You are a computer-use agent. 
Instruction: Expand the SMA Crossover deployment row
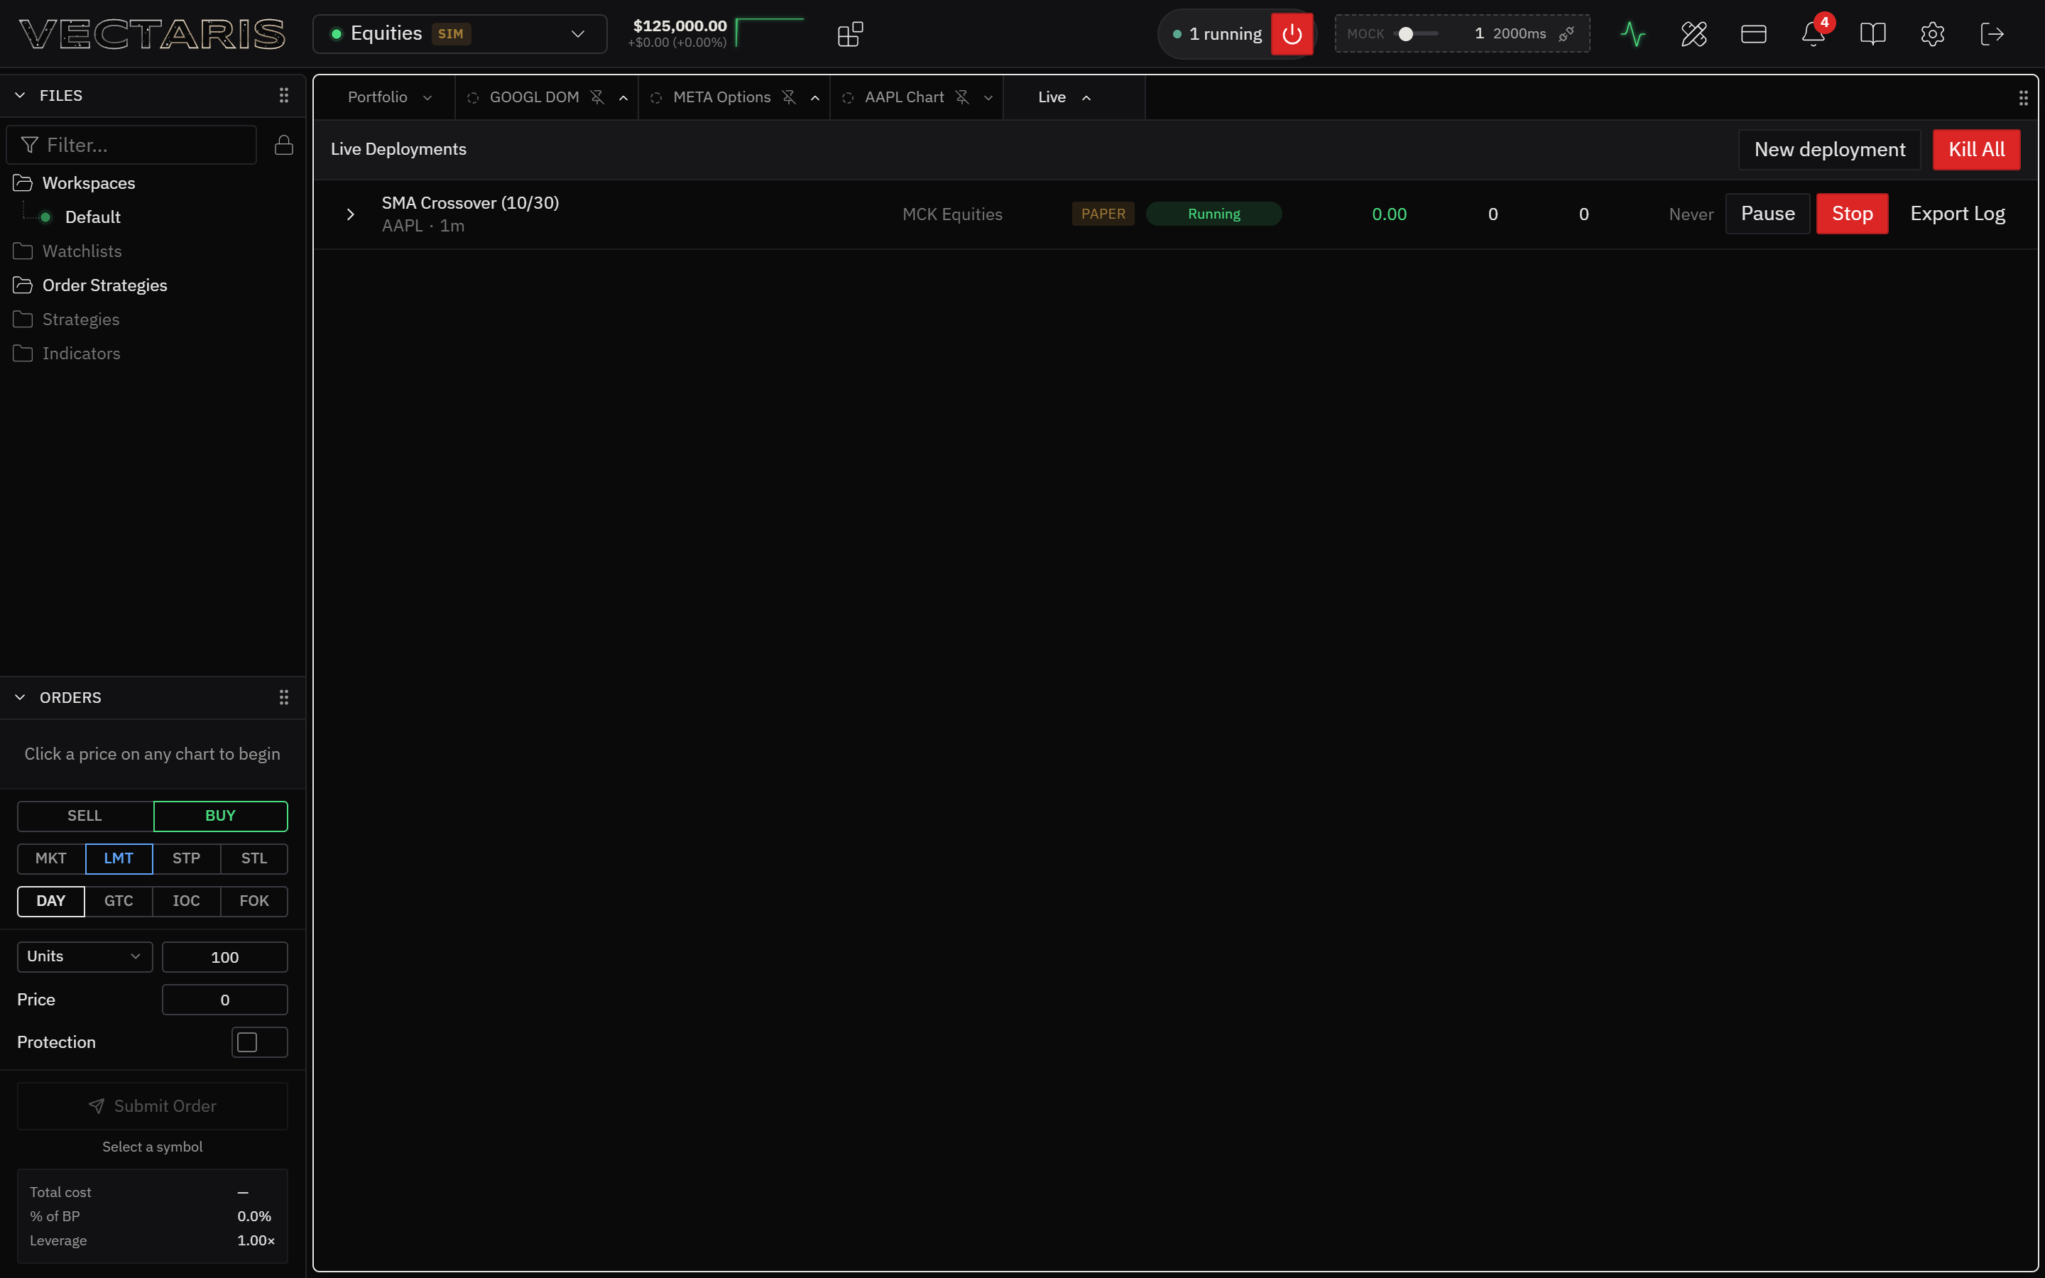350,214
